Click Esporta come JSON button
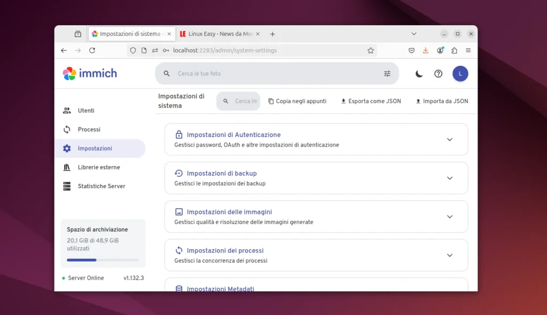Image resolution: width=547 pixels, height=315 pixels. coord(371,101)
